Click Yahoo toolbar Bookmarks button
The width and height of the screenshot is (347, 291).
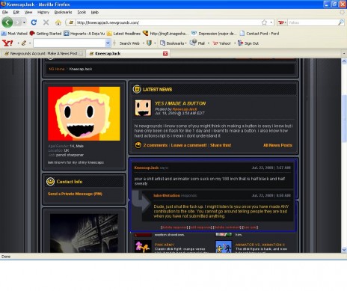pos(172,43)
